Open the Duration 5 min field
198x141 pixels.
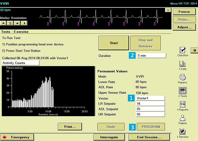pyautogui.click(x=152, y=55)
